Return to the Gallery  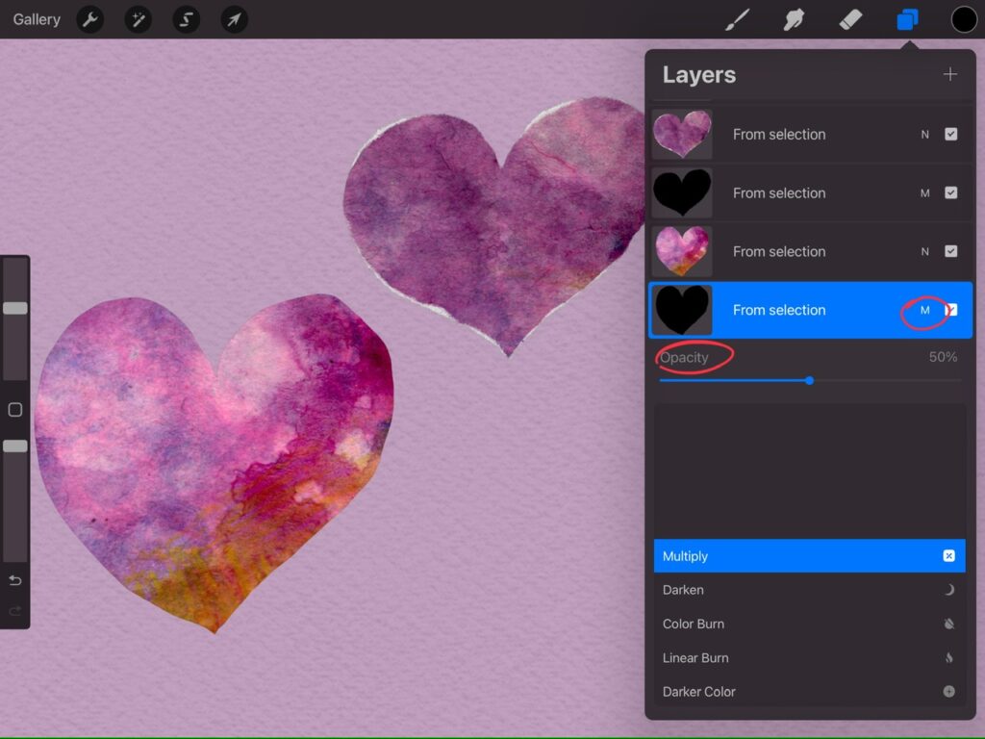point(36,19)
